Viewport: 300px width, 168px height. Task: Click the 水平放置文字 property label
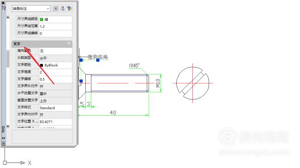27,93
